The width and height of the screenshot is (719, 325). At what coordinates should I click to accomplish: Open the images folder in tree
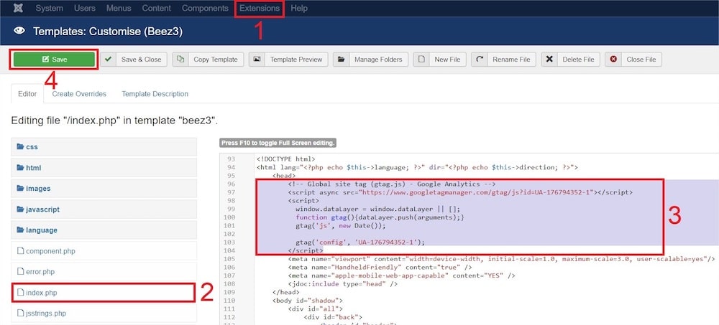(x=38, y=189)
